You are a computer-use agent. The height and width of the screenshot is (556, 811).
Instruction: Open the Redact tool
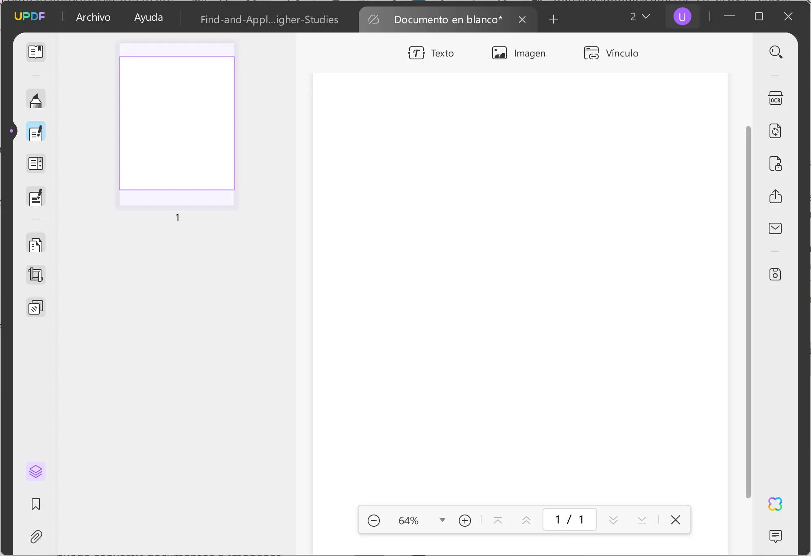coord(36,197)
